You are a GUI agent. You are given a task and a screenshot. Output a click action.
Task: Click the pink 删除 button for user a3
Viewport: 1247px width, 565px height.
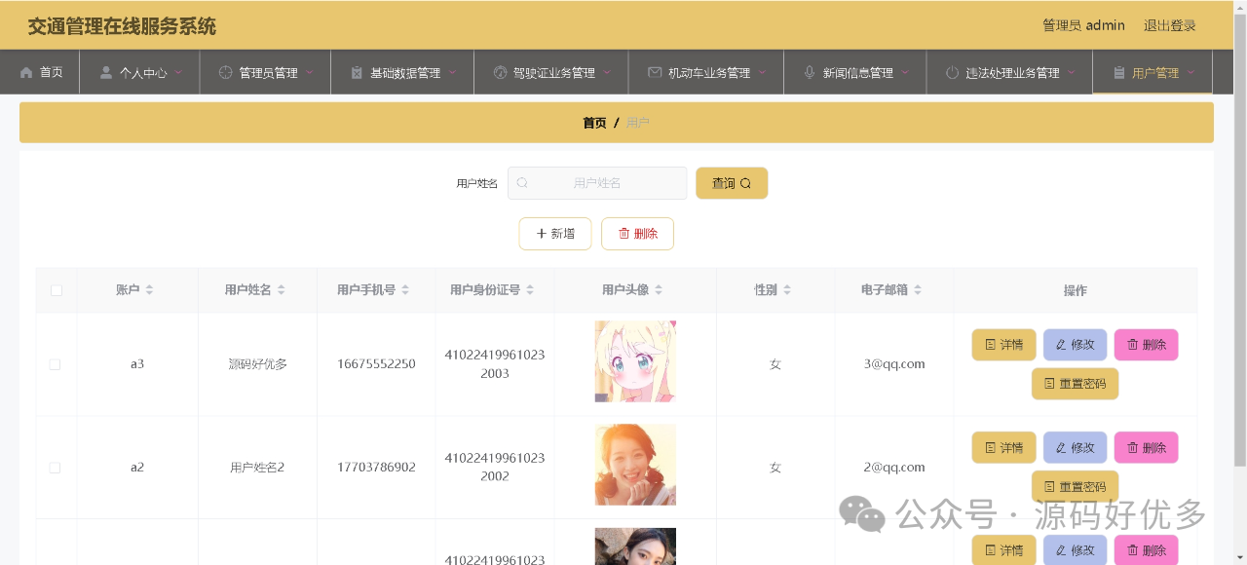click(1146, 345)
